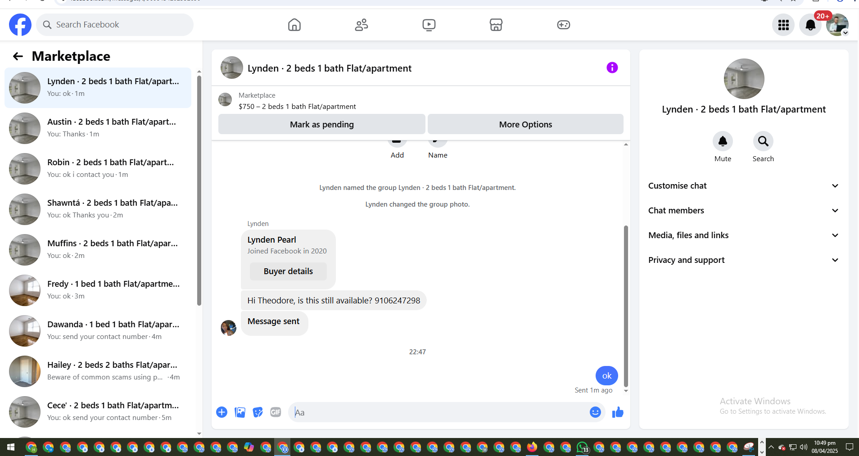Open the grid menu icon
859x456 pixels.
tap(783, 25)
